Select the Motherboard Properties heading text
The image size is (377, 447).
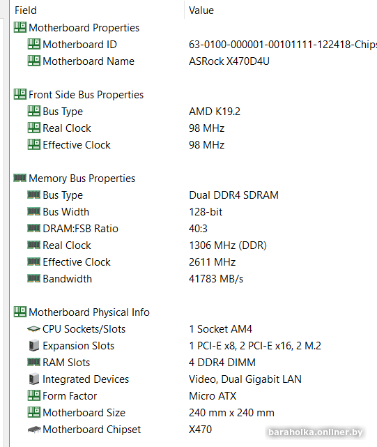(x=84, y=28)
